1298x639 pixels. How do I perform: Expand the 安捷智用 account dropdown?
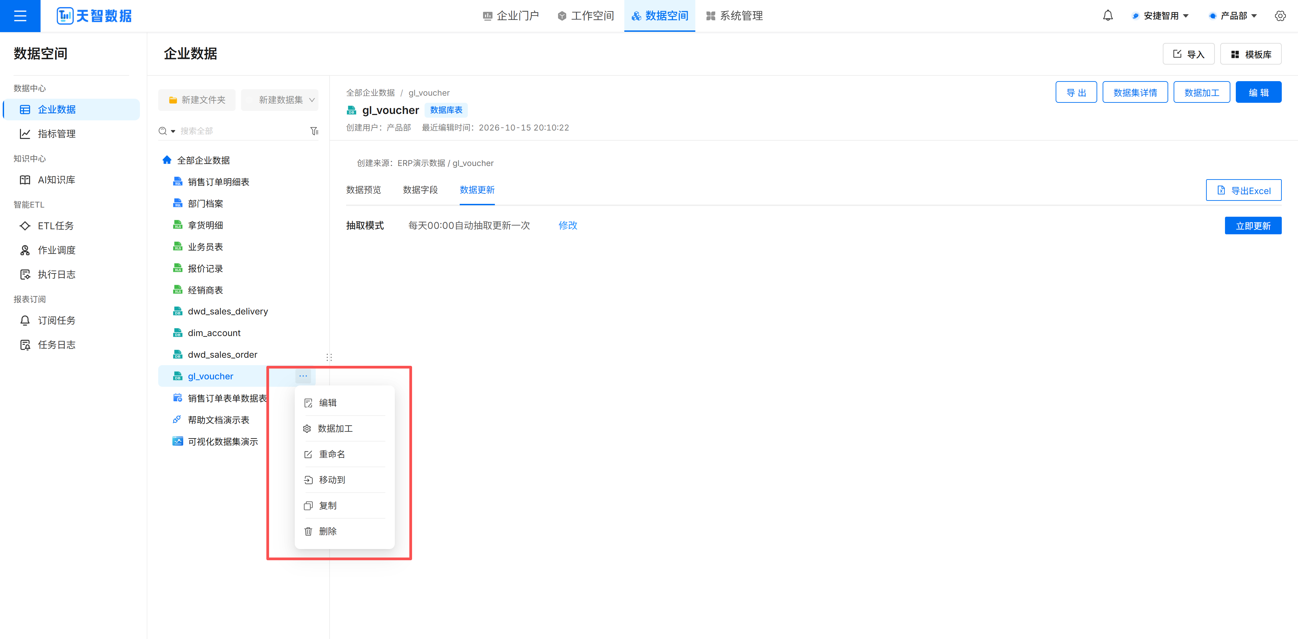point(1161,16)
